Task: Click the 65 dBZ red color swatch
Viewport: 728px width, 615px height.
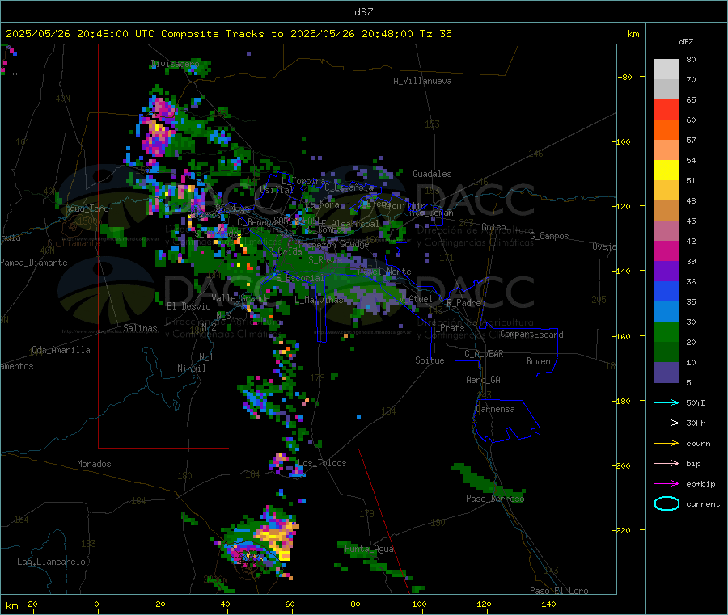Action: click(667, 109)
